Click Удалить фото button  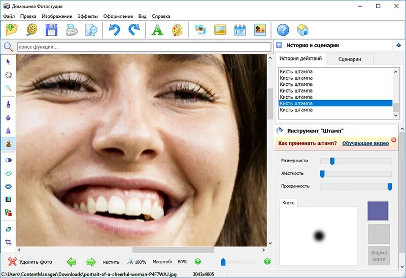(x=30, y=262)
